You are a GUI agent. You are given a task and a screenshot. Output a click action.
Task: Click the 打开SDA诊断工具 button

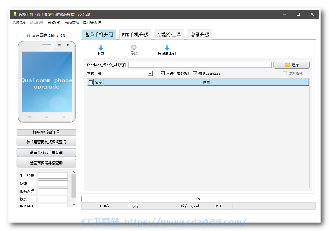point(46,132)
